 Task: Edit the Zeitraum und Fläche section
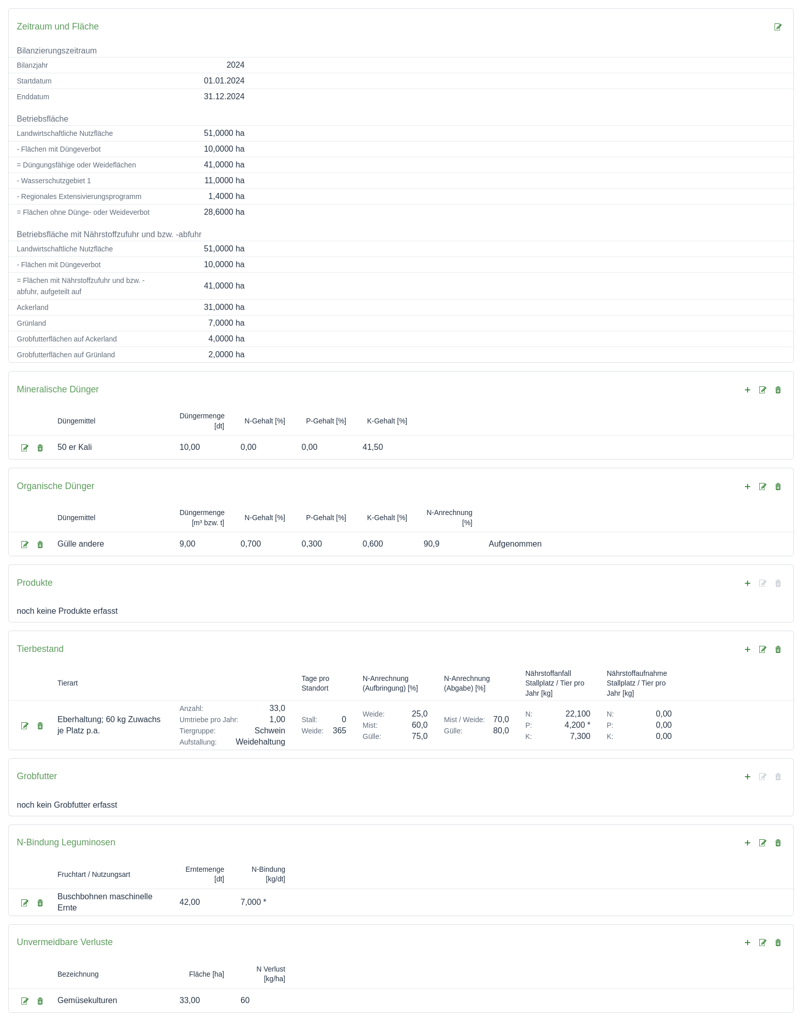tap(778, 27)
